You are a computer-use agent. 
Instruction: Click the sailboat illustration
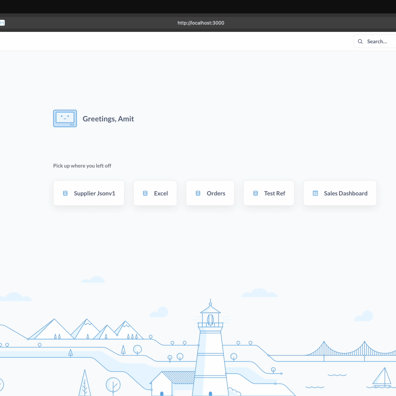381,377
